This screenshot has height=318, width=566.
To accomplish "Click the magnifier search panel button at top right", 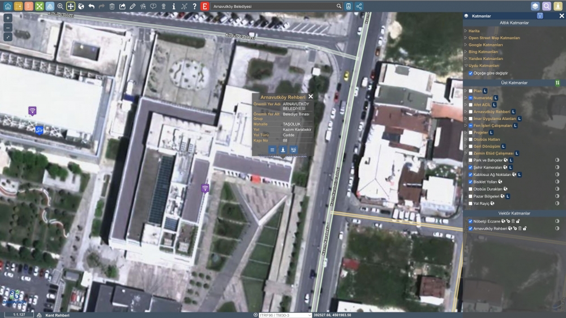I will tap(547, 6).
